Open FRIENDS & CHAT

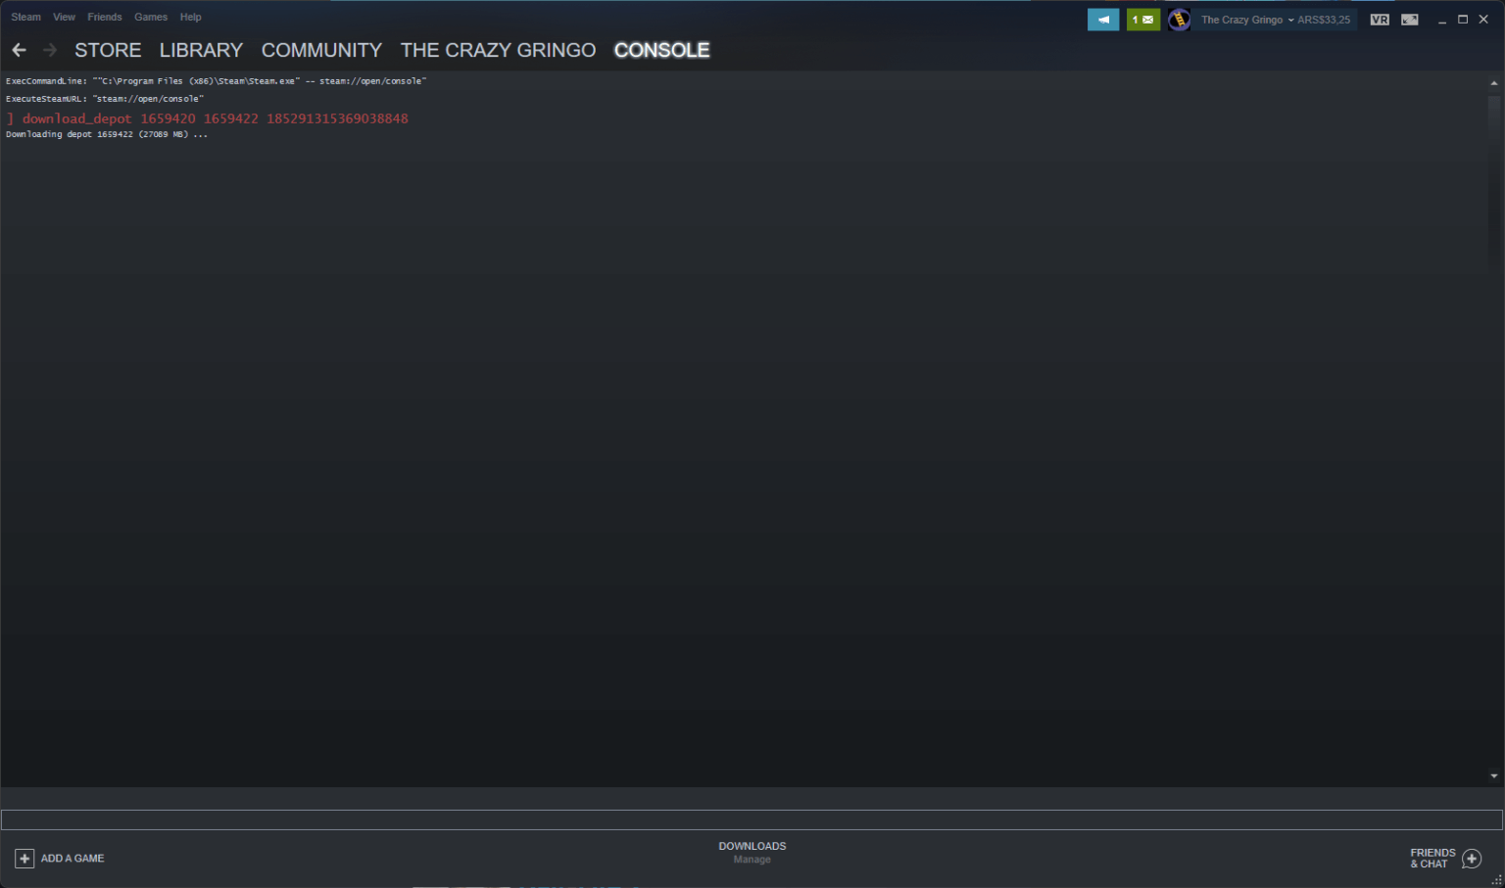(x=1432, y=859)
